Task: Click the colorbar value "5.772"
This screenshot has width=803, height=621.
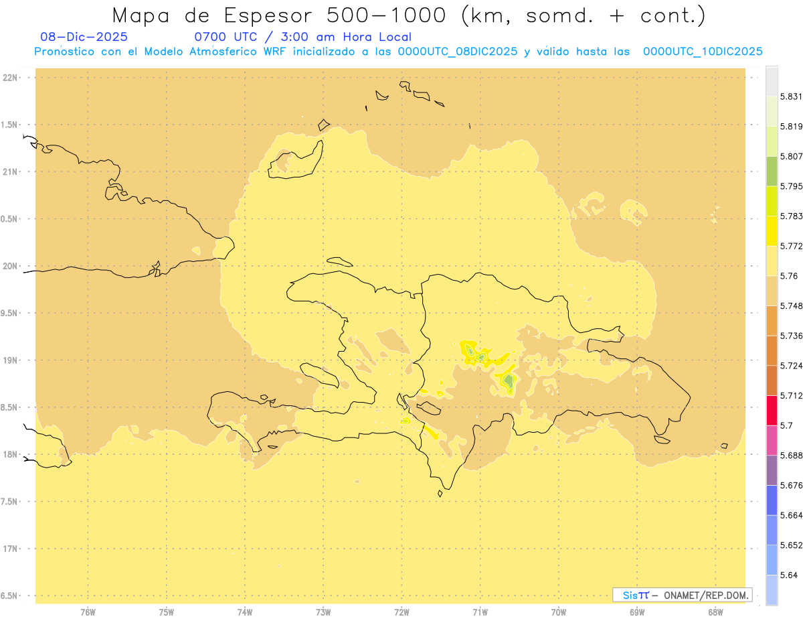Action: 792,246
